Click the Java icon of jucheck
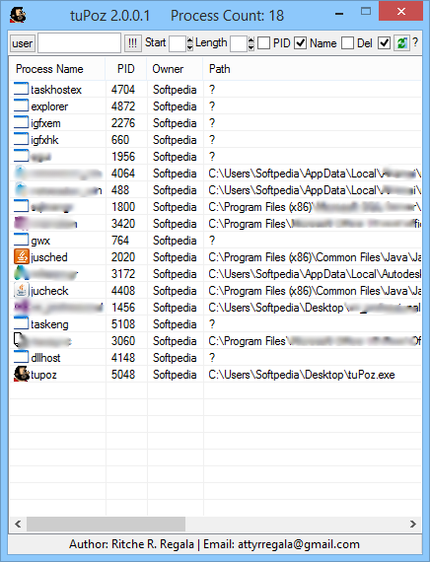430x562 pixels. click(21, 290)
